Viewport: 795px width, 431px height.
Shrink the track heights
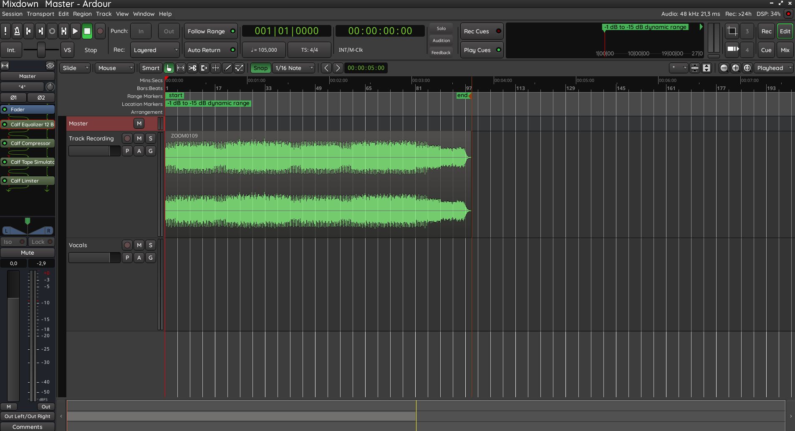pos(695,68)
